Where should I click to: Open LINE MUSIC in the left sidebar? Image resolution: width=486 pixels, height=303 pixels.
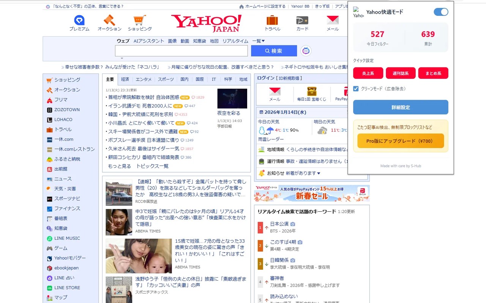[x=67, y=238]
